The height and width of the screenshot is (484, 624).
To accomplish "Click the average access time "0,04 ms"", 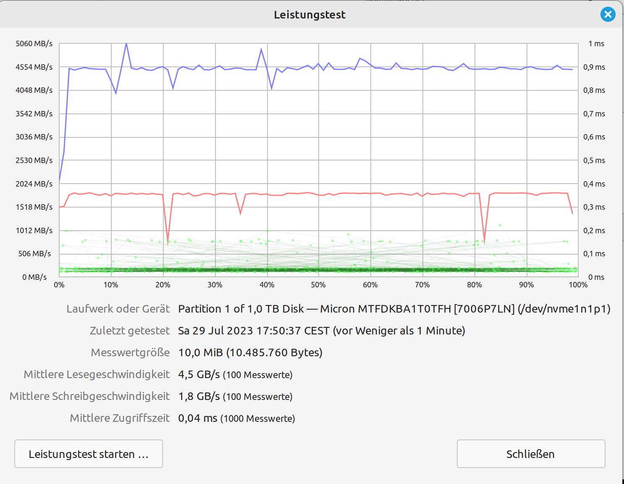I will pos(197,418).
